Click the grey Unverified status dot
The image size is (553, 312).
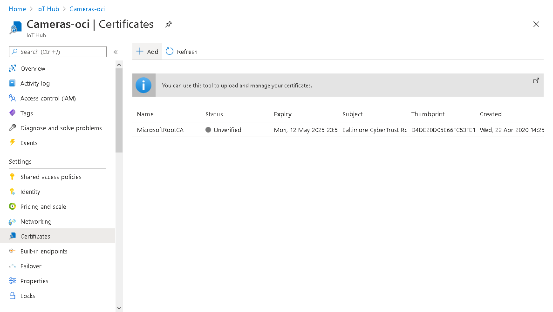coord(208,130)
